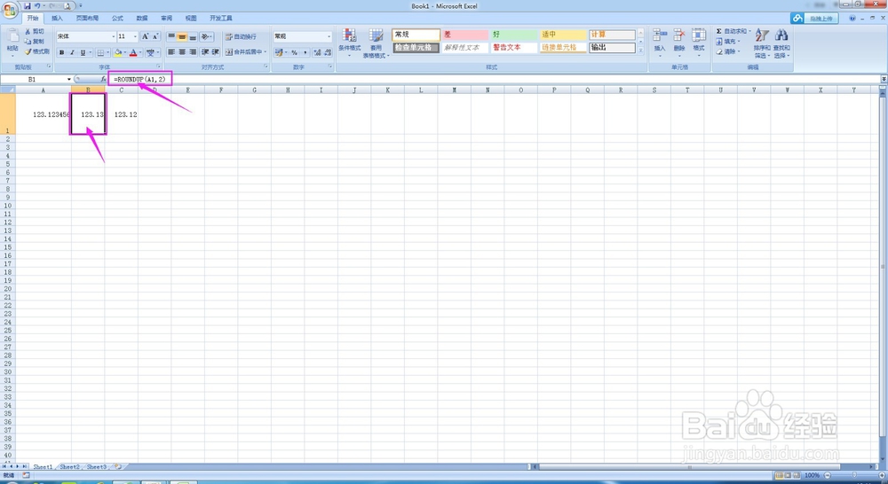Open 排序和筛选 sort and filter
The width and height of the screenshot is (888, 484).
tap(762, 43)
